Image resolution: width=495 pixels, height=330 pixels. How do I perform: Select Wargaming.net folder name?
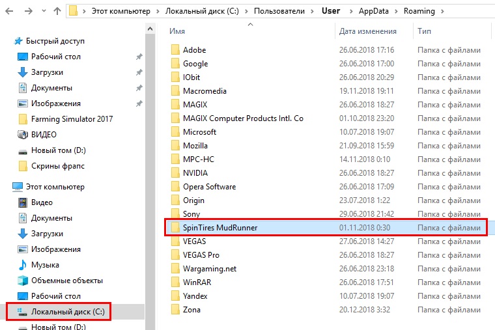210,269
